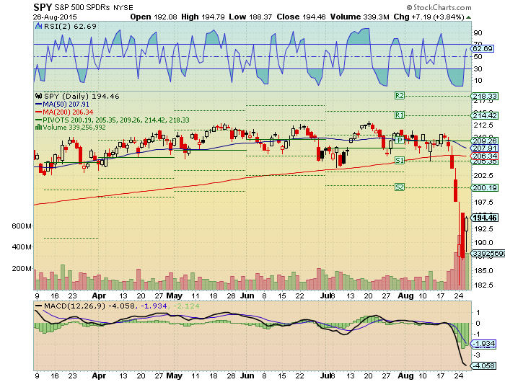Click the Chg +7.19 (+3.84%) value
Viewport: 505px width, 382px height.
pyautogui.click(x=429, y=17)
